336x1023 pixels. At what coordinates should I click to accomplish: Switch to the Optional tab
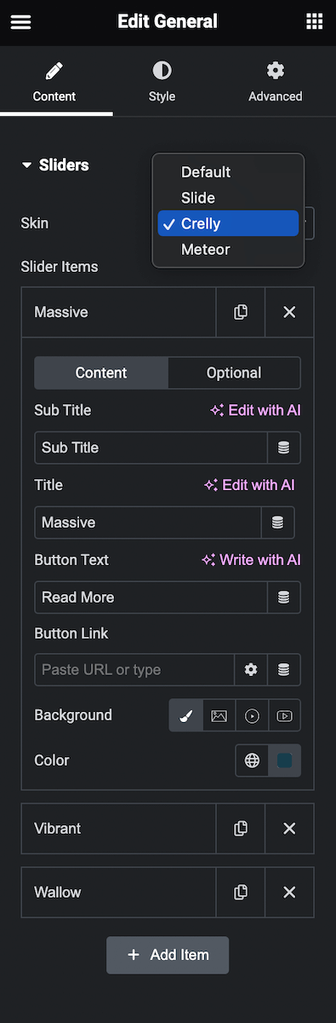click(x=234, y=373)
